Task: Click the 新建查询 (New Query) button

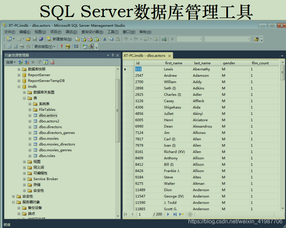Action: pos(59,39)
